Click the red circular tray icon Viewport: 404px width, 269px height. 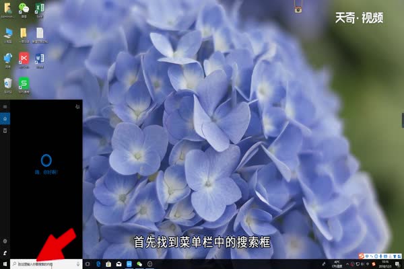(352, 264)
